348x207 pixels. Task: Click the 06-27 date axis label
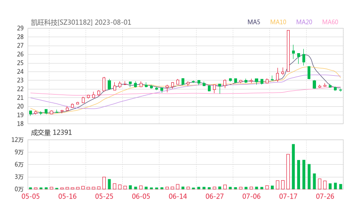[x=214, y=196]
